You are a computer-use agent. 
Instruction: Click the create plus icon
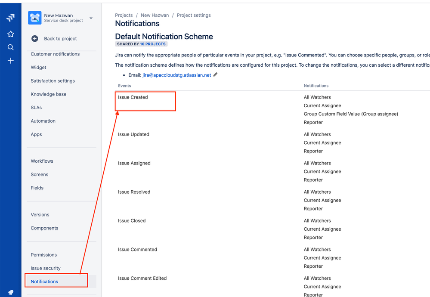pos(10,61)
